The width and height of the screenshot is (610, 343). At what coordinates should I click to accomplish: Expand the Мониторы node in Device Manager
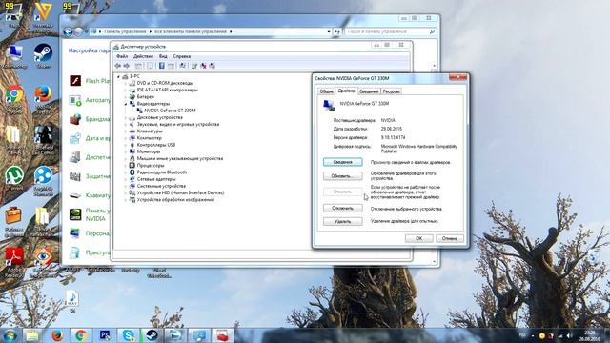pos(125,151)
